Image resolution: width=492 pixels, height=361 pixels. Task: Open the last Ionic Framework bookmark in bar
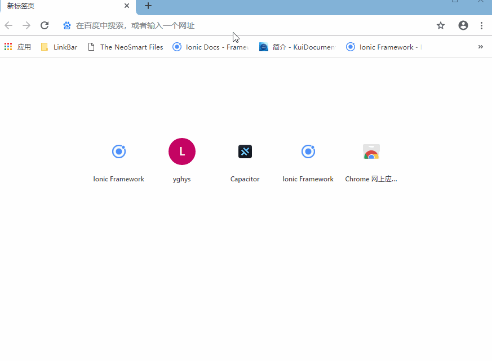(384, 47)
